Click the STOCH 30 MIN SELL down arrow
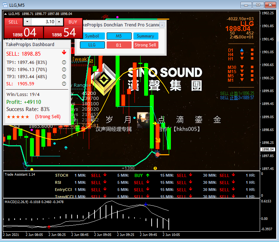The image size is (279, 242). coord(233,175)
